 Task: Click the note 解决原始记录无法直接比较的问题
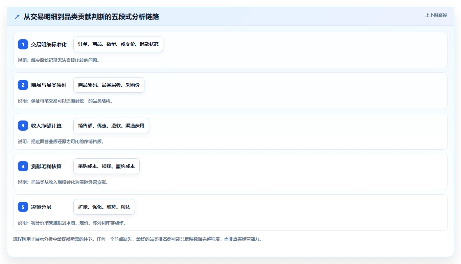59,60
